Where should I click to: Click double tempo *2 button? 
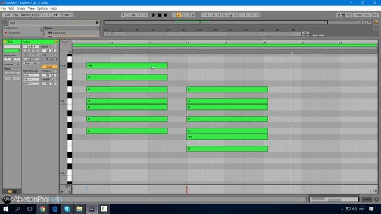point(35,51)
